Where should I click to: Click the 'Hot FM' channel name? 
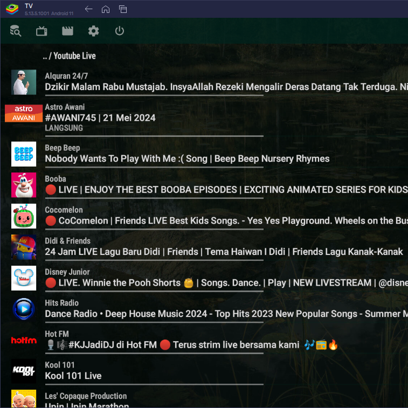coord(57,334)
